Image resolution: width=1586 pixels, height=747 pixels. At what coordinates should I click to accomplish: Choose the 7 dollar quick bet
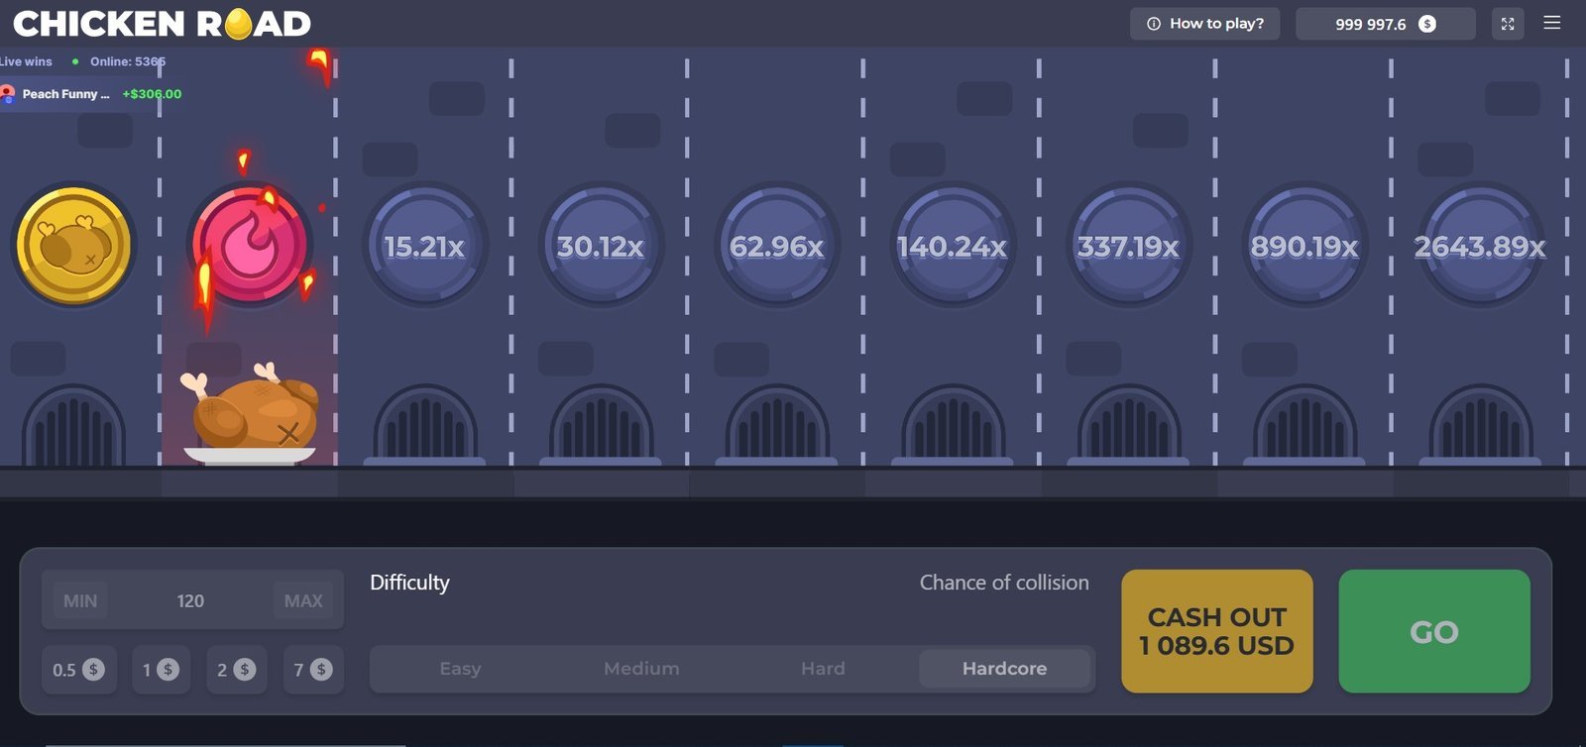click(x=312, y=670)
